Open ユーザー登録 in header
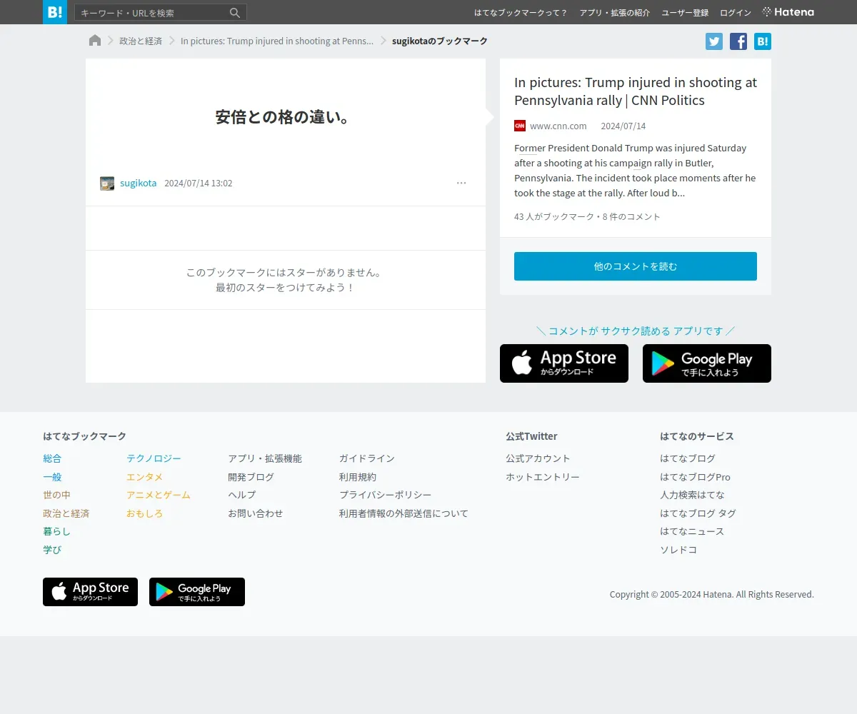 coord(685,13)
